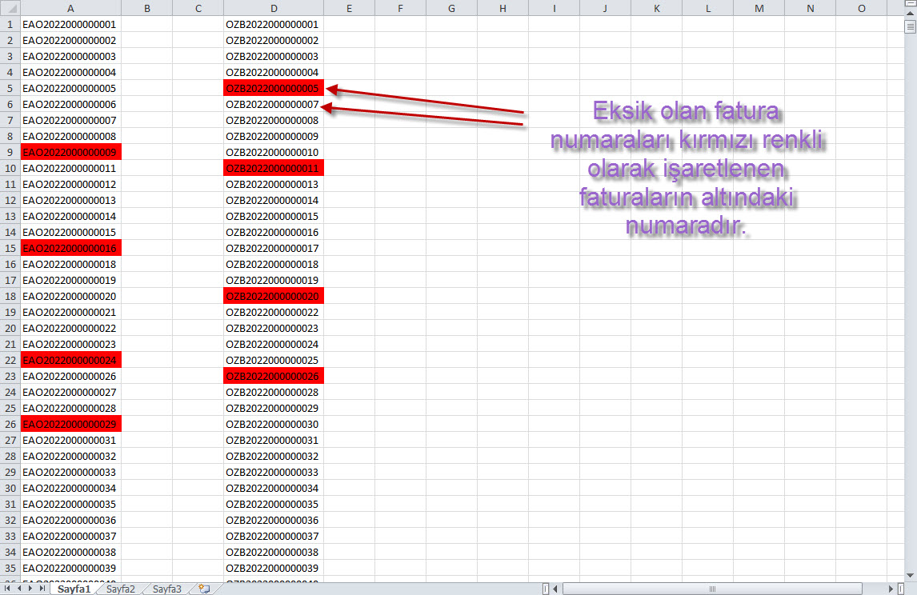Screen dimensions: 917x595
Task: Click the Insert Worksheet icon after Sayfa3
Action: click(204, 589)
